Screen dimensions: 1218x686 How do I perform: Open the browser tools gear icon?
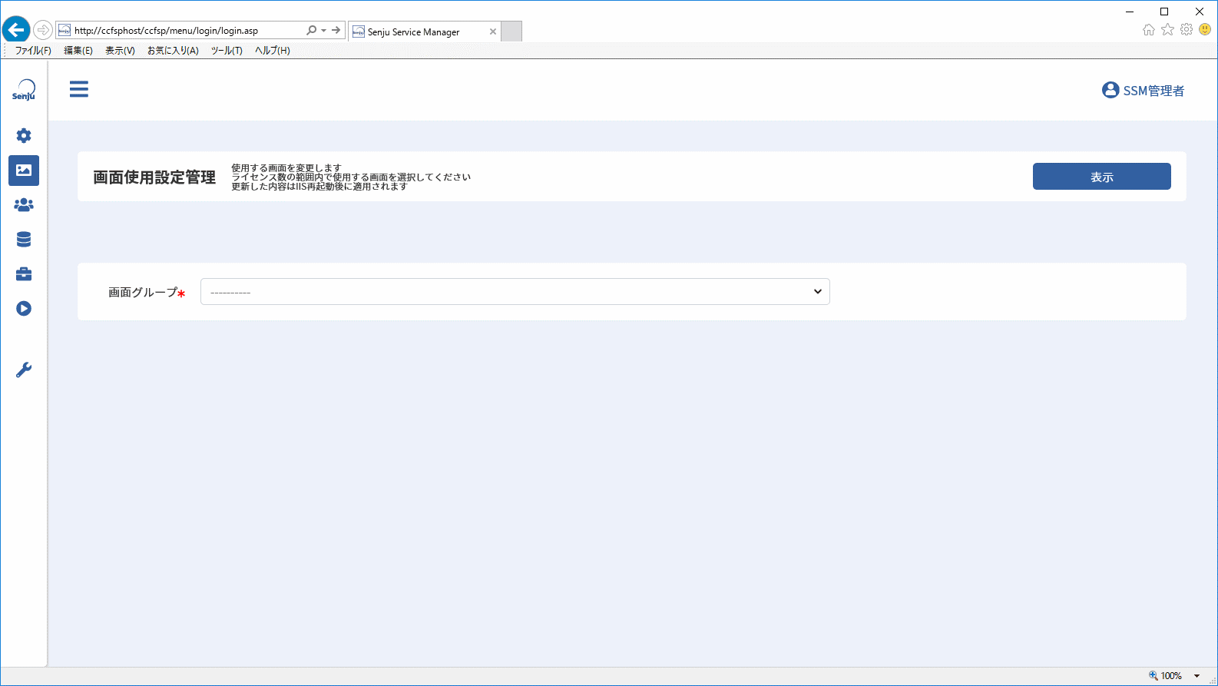coord(1187,30)
